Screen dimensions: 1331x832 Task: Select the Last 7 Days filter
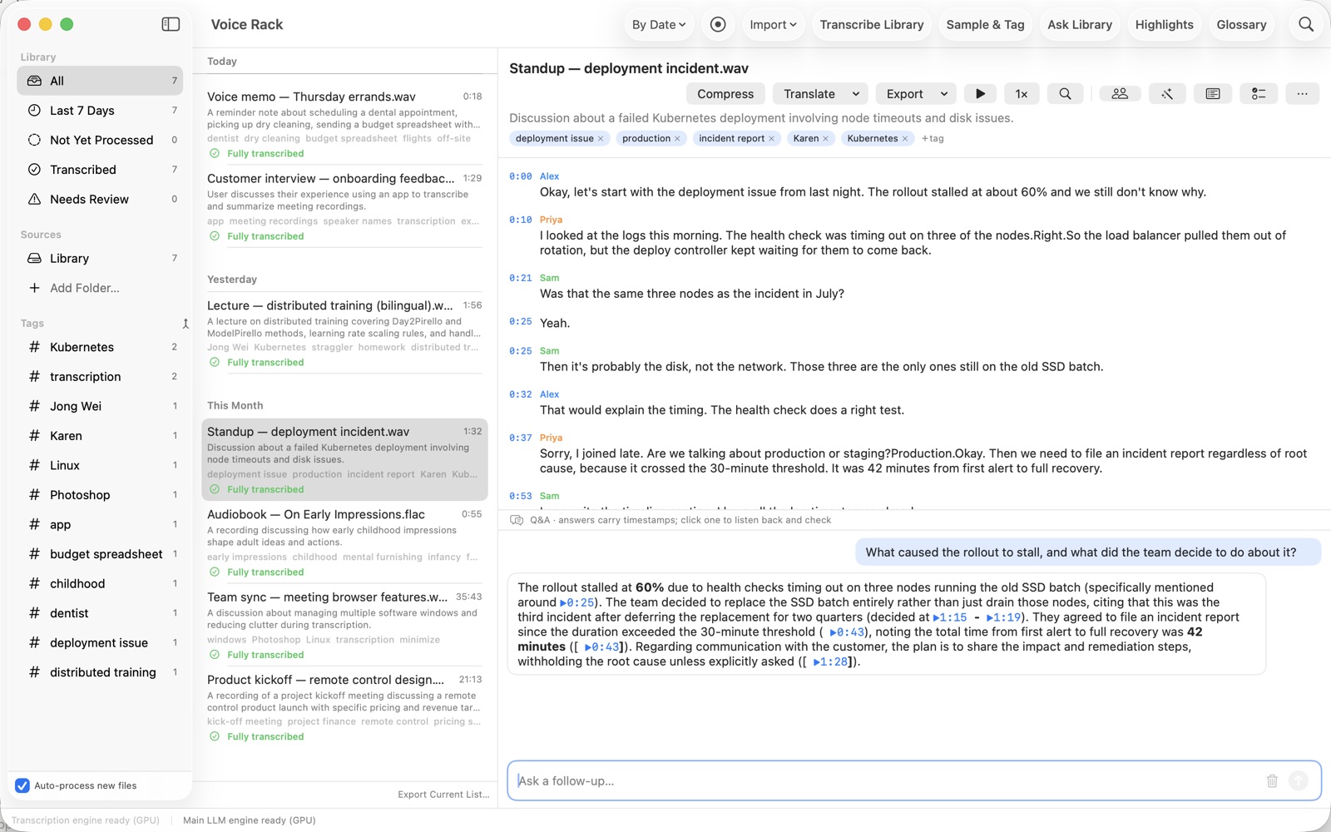pyautogui.click(x=100, y=111)
